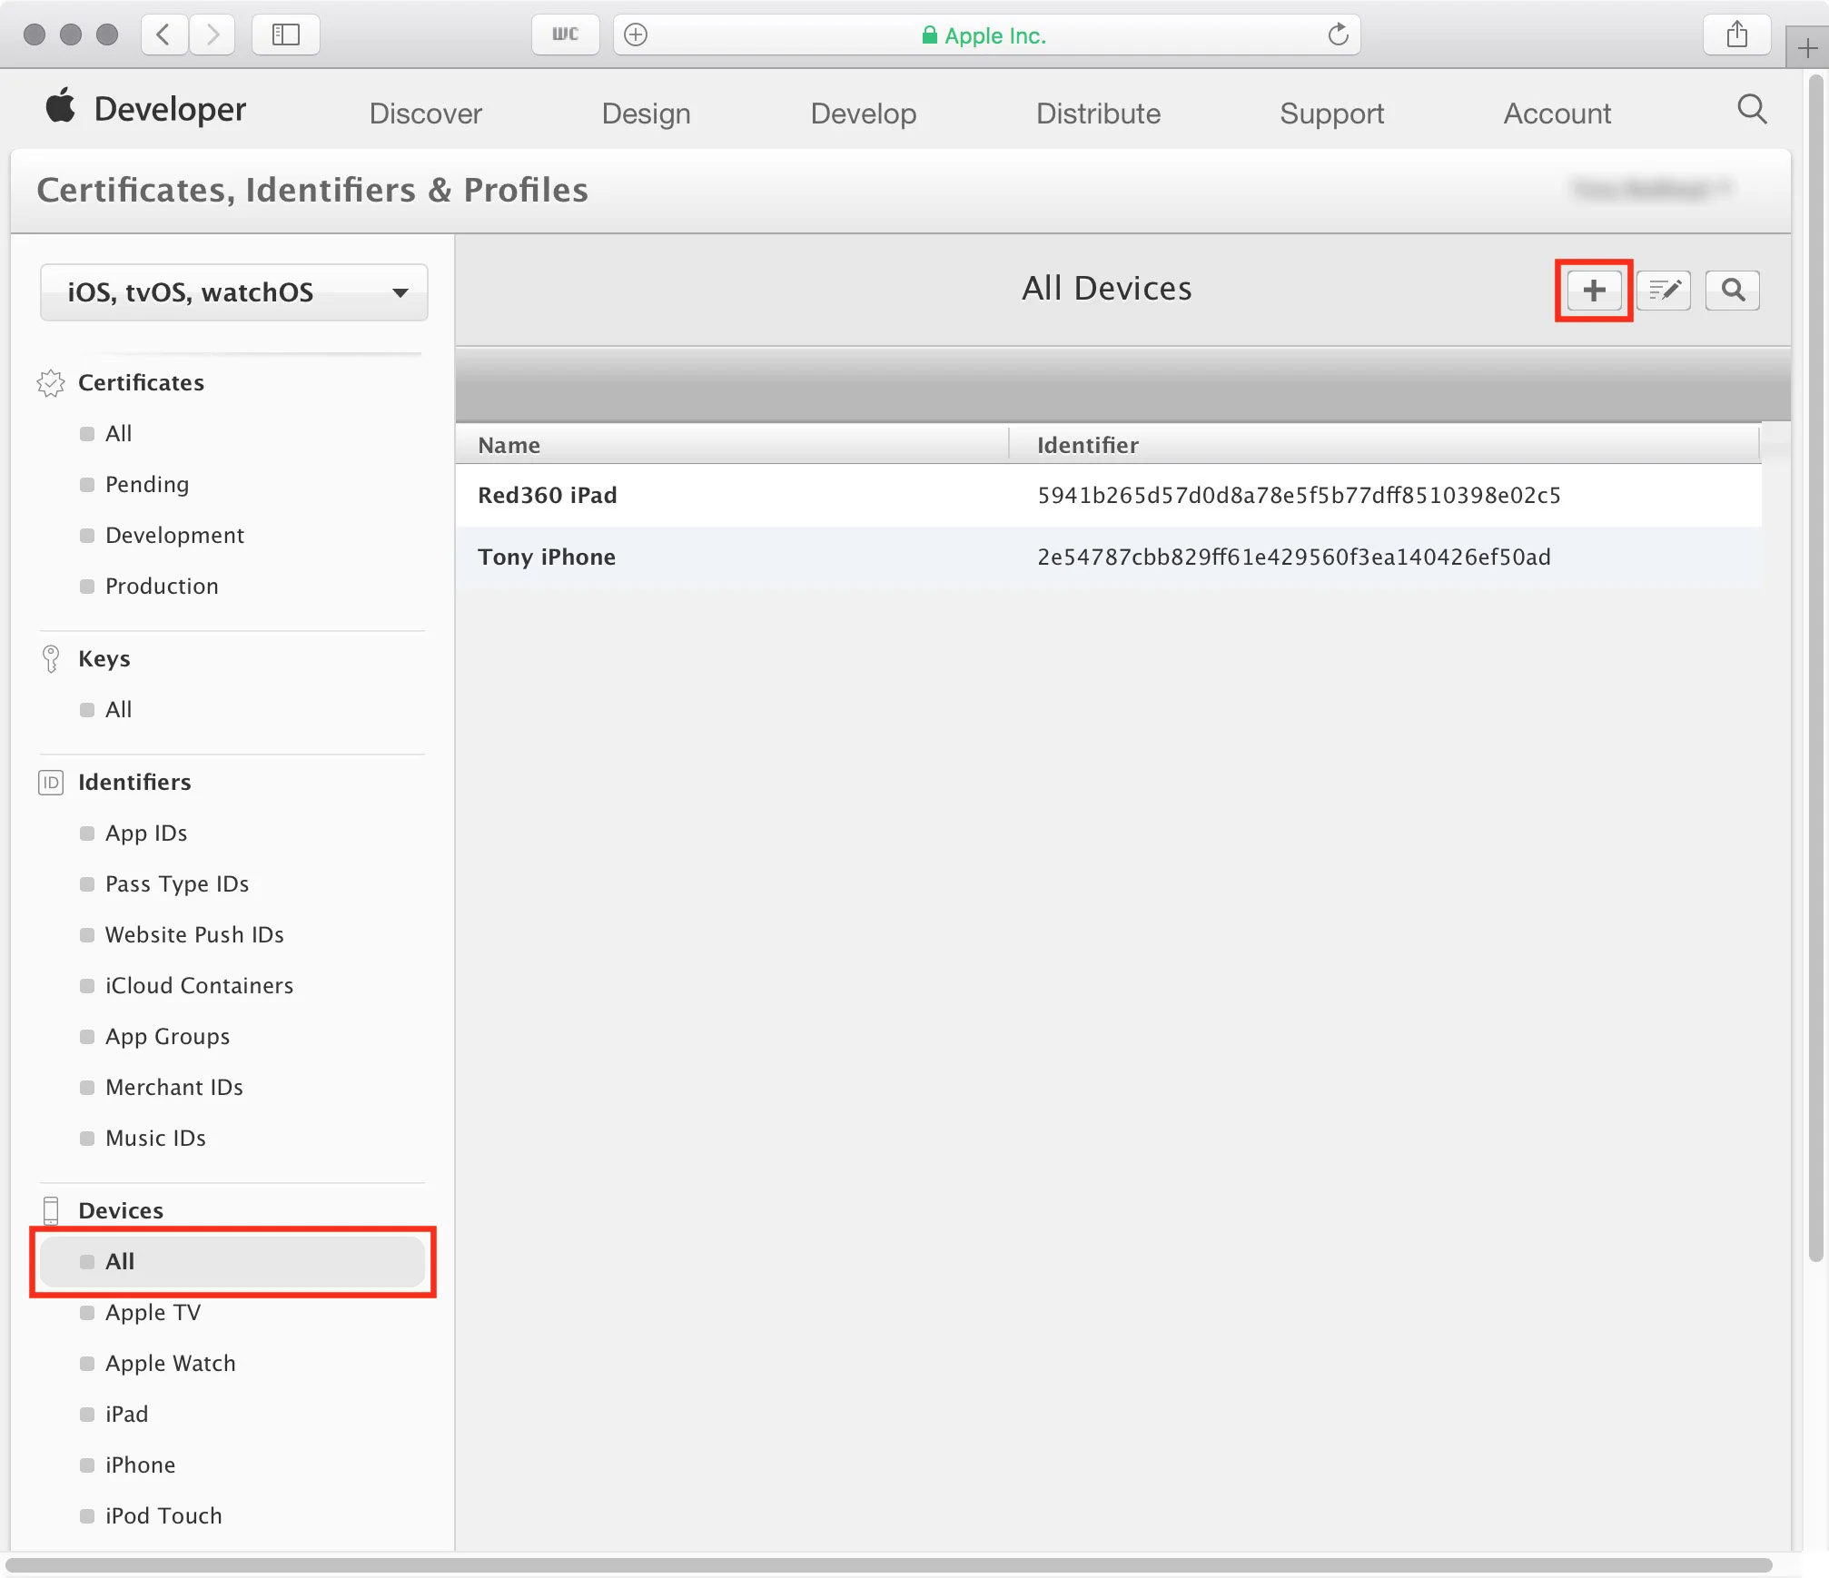Select the Red360 iPad device row
This screenshot has width=1829, height=1578.
click(x=1109, y=495)
